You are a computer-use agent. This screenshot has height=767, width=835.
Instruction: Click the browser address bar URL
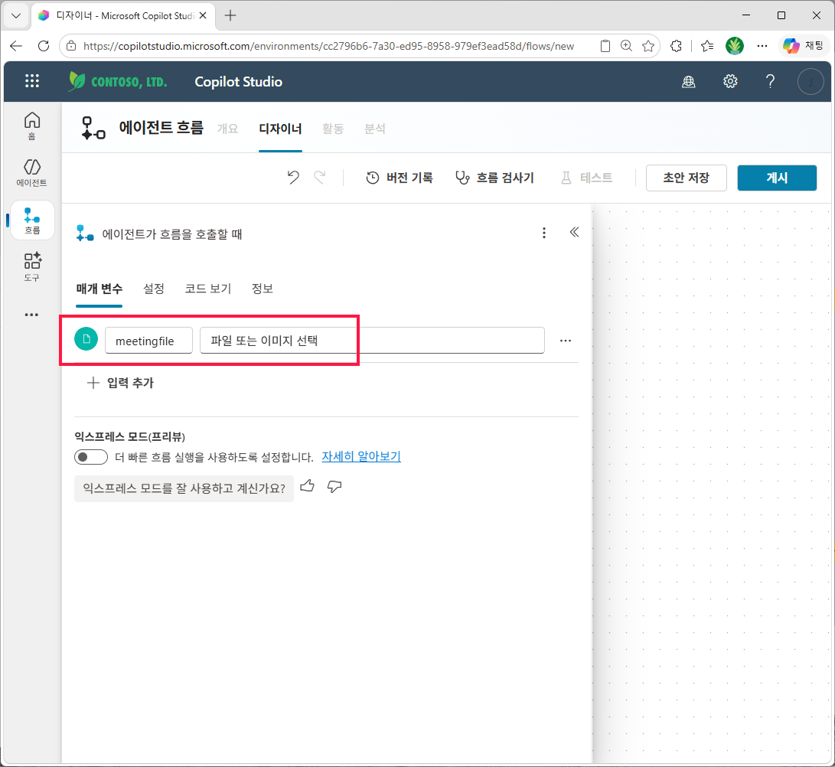[x=328, y=46]
